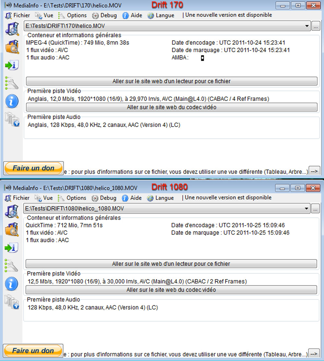Click blue info about icon in Drift 170 window
Image resolution: width=324 pixels, height=361 pixels.
coord(12,101)
